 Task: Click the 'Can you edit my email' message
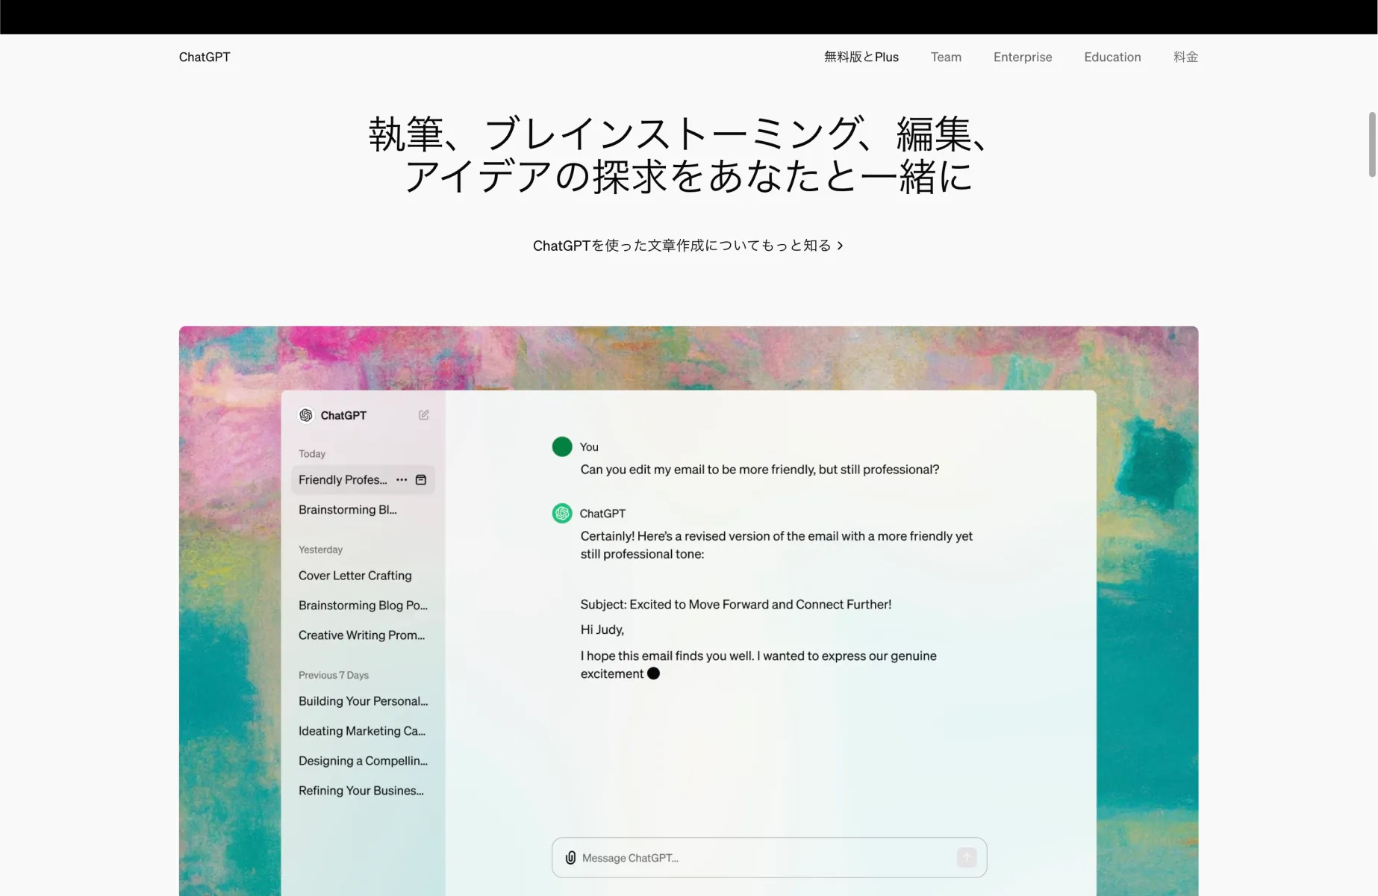[760, 470]
